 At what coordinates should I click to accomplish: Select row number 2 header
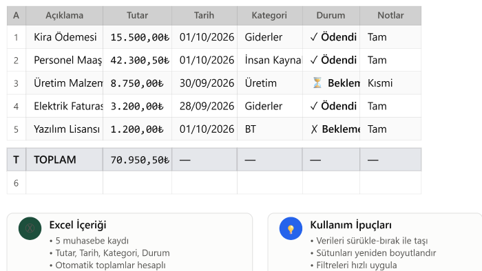(17, 60)
